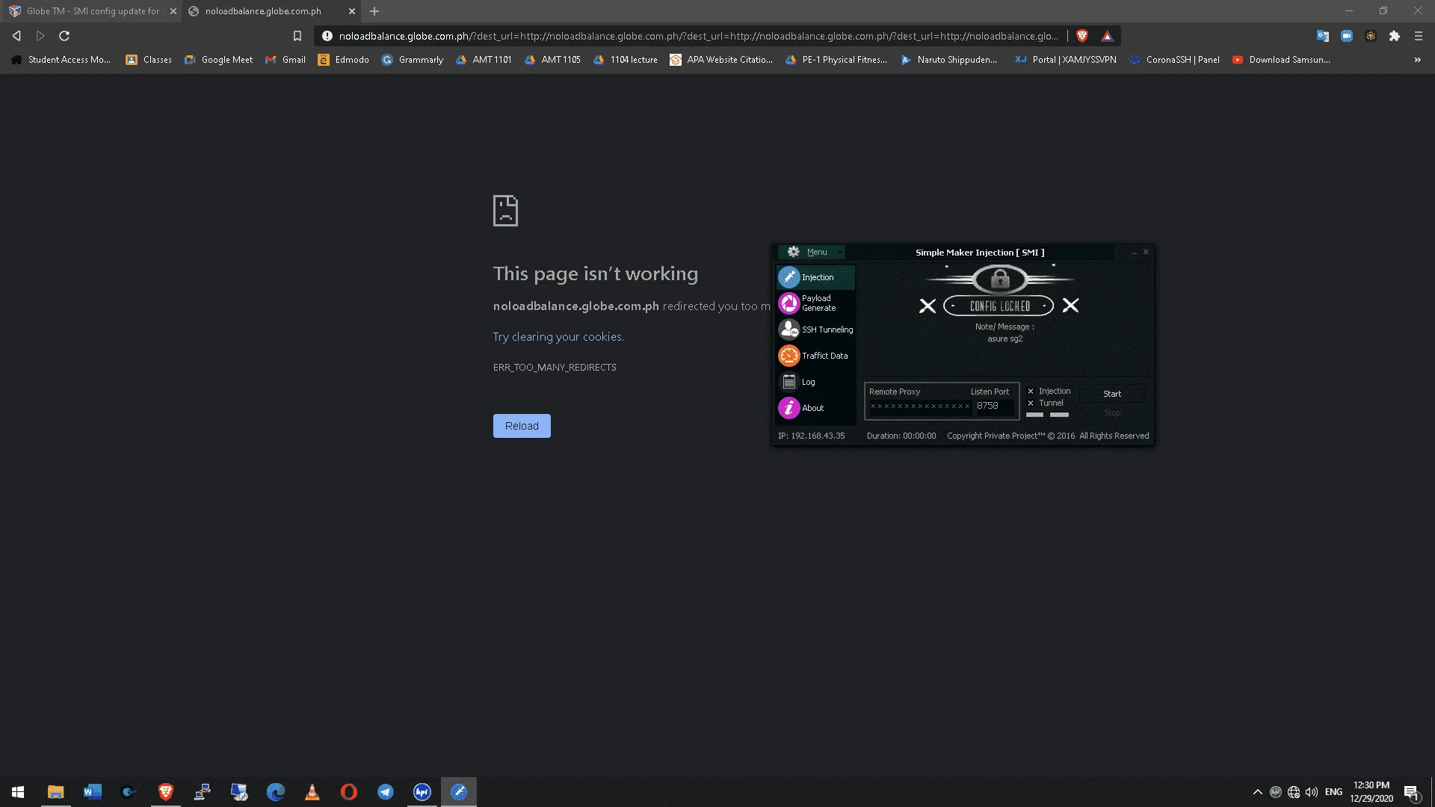Image resolution: width=1435 pixels, height=807 pixels.
Task: Open the SMI Menu dropdown
Action: pyautogui.click(x=812, y=253)
